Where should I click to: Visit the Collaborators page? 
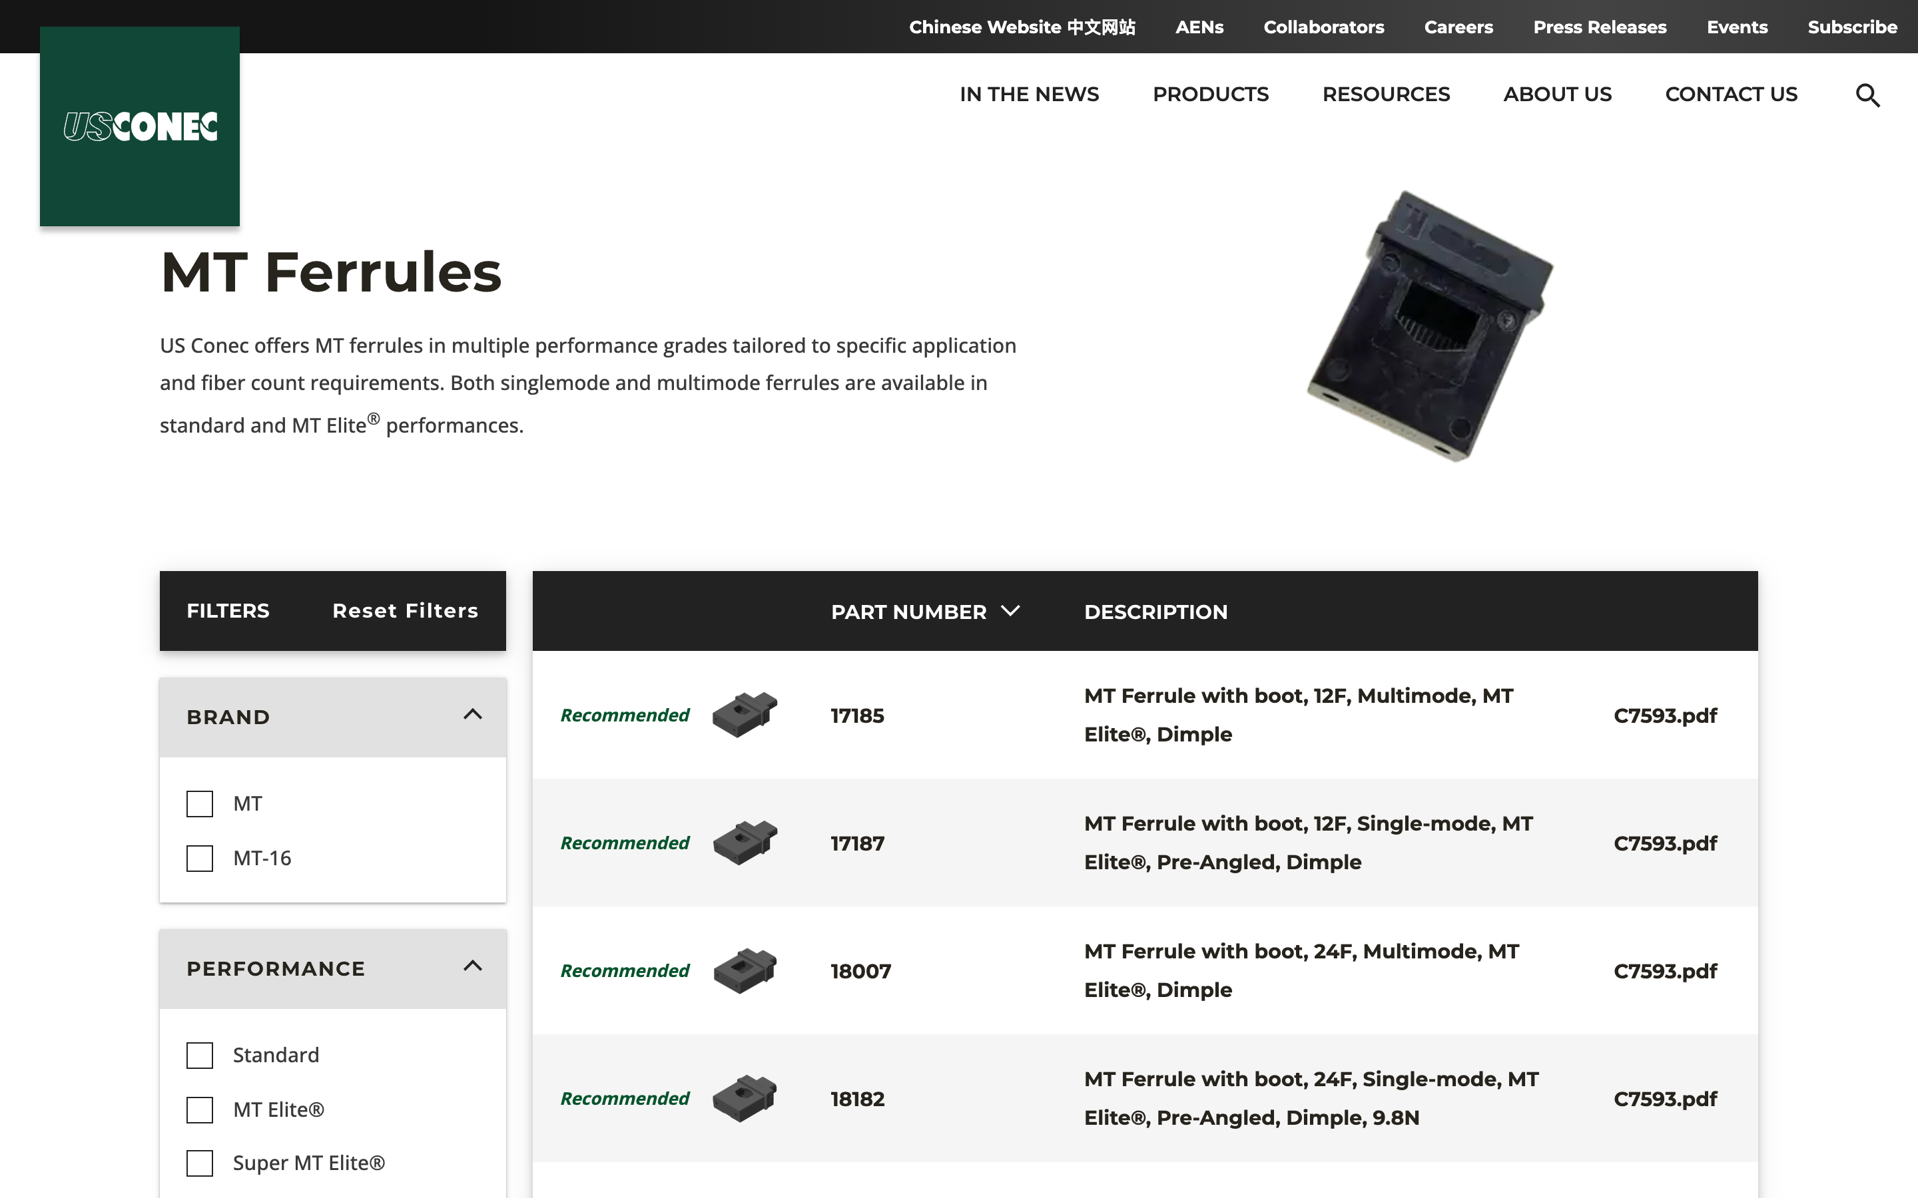(1323, 27)
